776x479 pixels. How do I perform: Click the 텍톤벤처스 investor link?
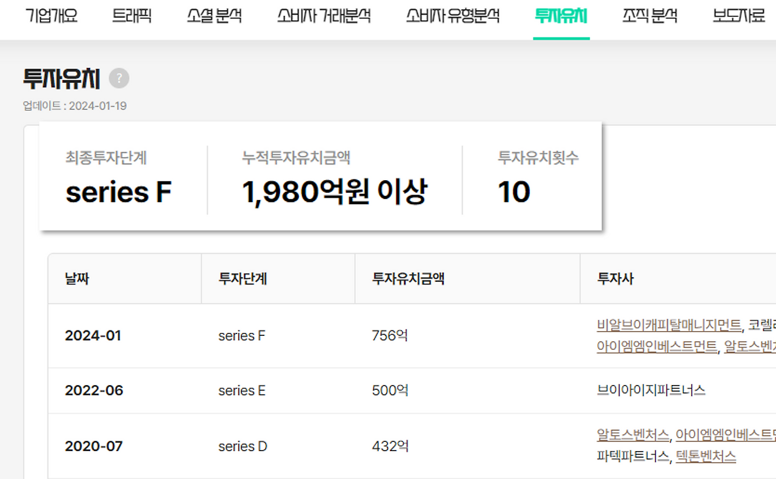click(x=705, y=457)
